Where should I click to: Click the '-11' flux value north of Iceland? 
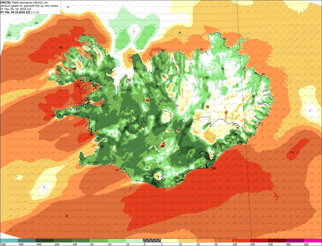tap(179, 33)
